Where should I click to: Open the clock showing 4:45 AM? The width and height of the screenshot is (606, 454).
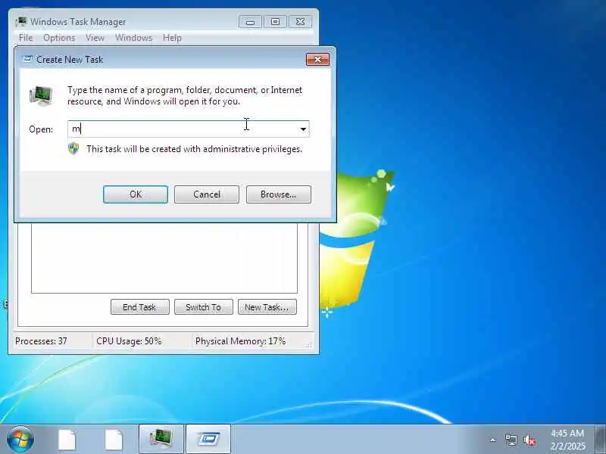tap(567, 440)
